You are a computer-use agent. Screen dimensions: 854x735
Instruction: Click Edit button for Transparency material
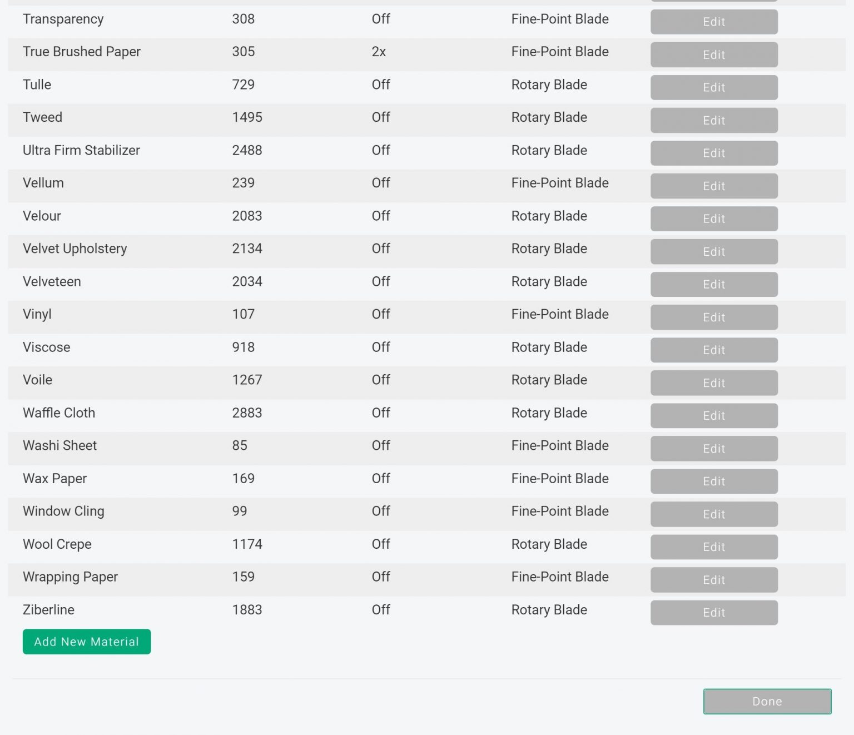(714, 22)
